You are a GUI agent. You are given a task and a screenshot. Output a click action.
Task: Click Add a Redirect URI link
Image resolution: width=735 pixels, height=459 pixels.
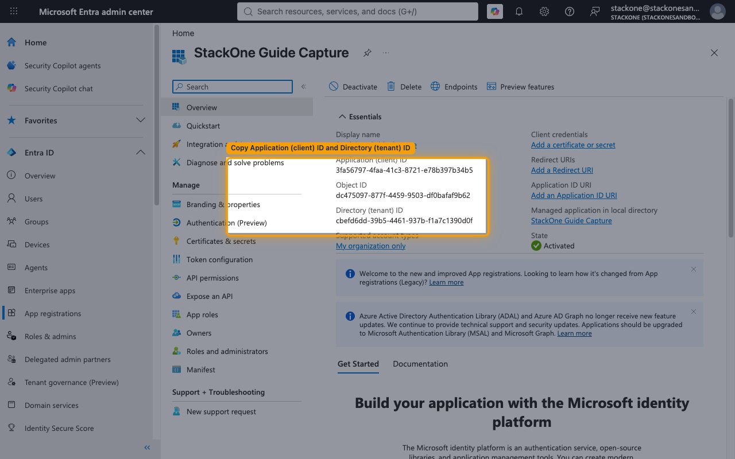click(x=562, y=170)
